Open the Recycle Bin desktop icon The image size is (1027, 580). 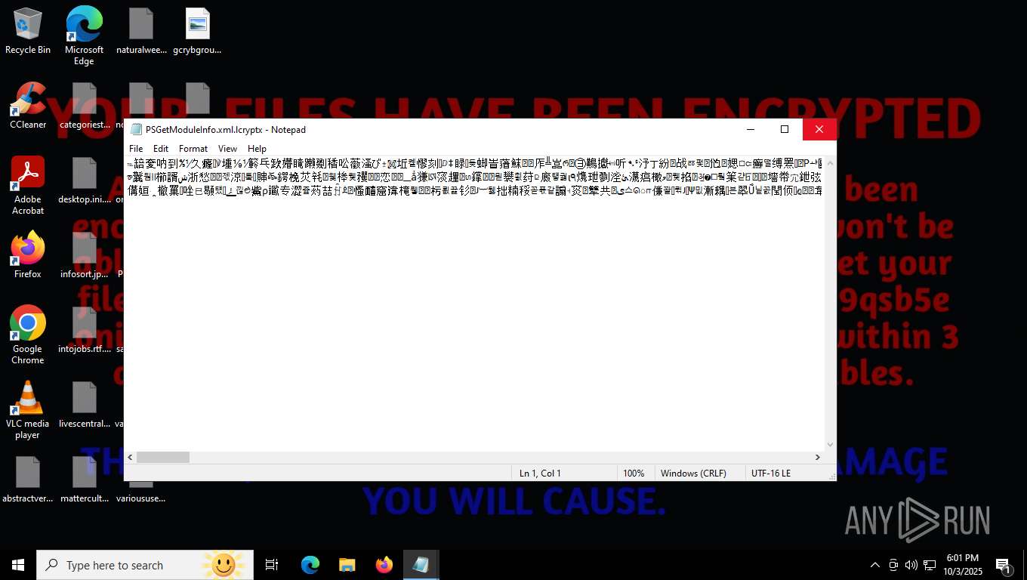28,31
